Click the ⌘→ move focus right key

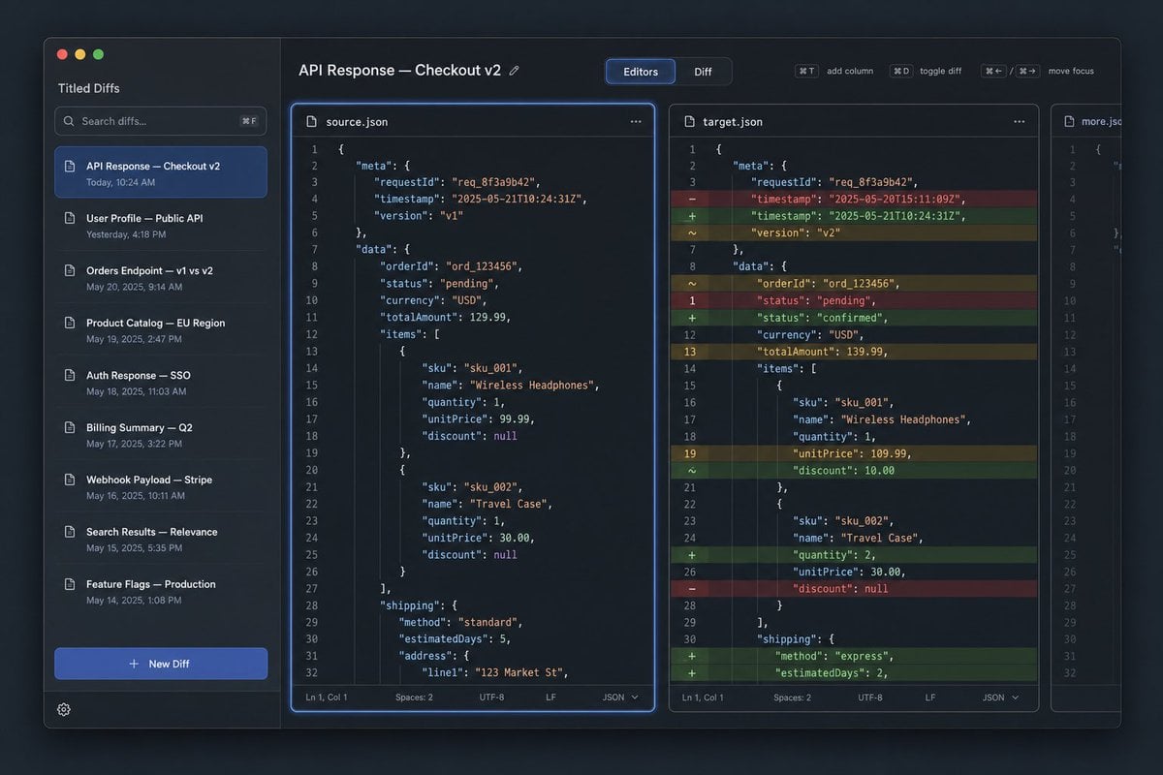pyautogui.click(x=1027, y=71)
